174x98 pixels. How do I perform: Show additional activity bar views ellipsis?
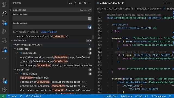pos(4,59)
